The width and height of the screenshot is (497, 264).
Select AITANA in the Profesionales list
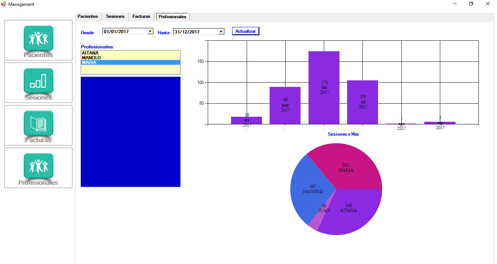(90, 53)
